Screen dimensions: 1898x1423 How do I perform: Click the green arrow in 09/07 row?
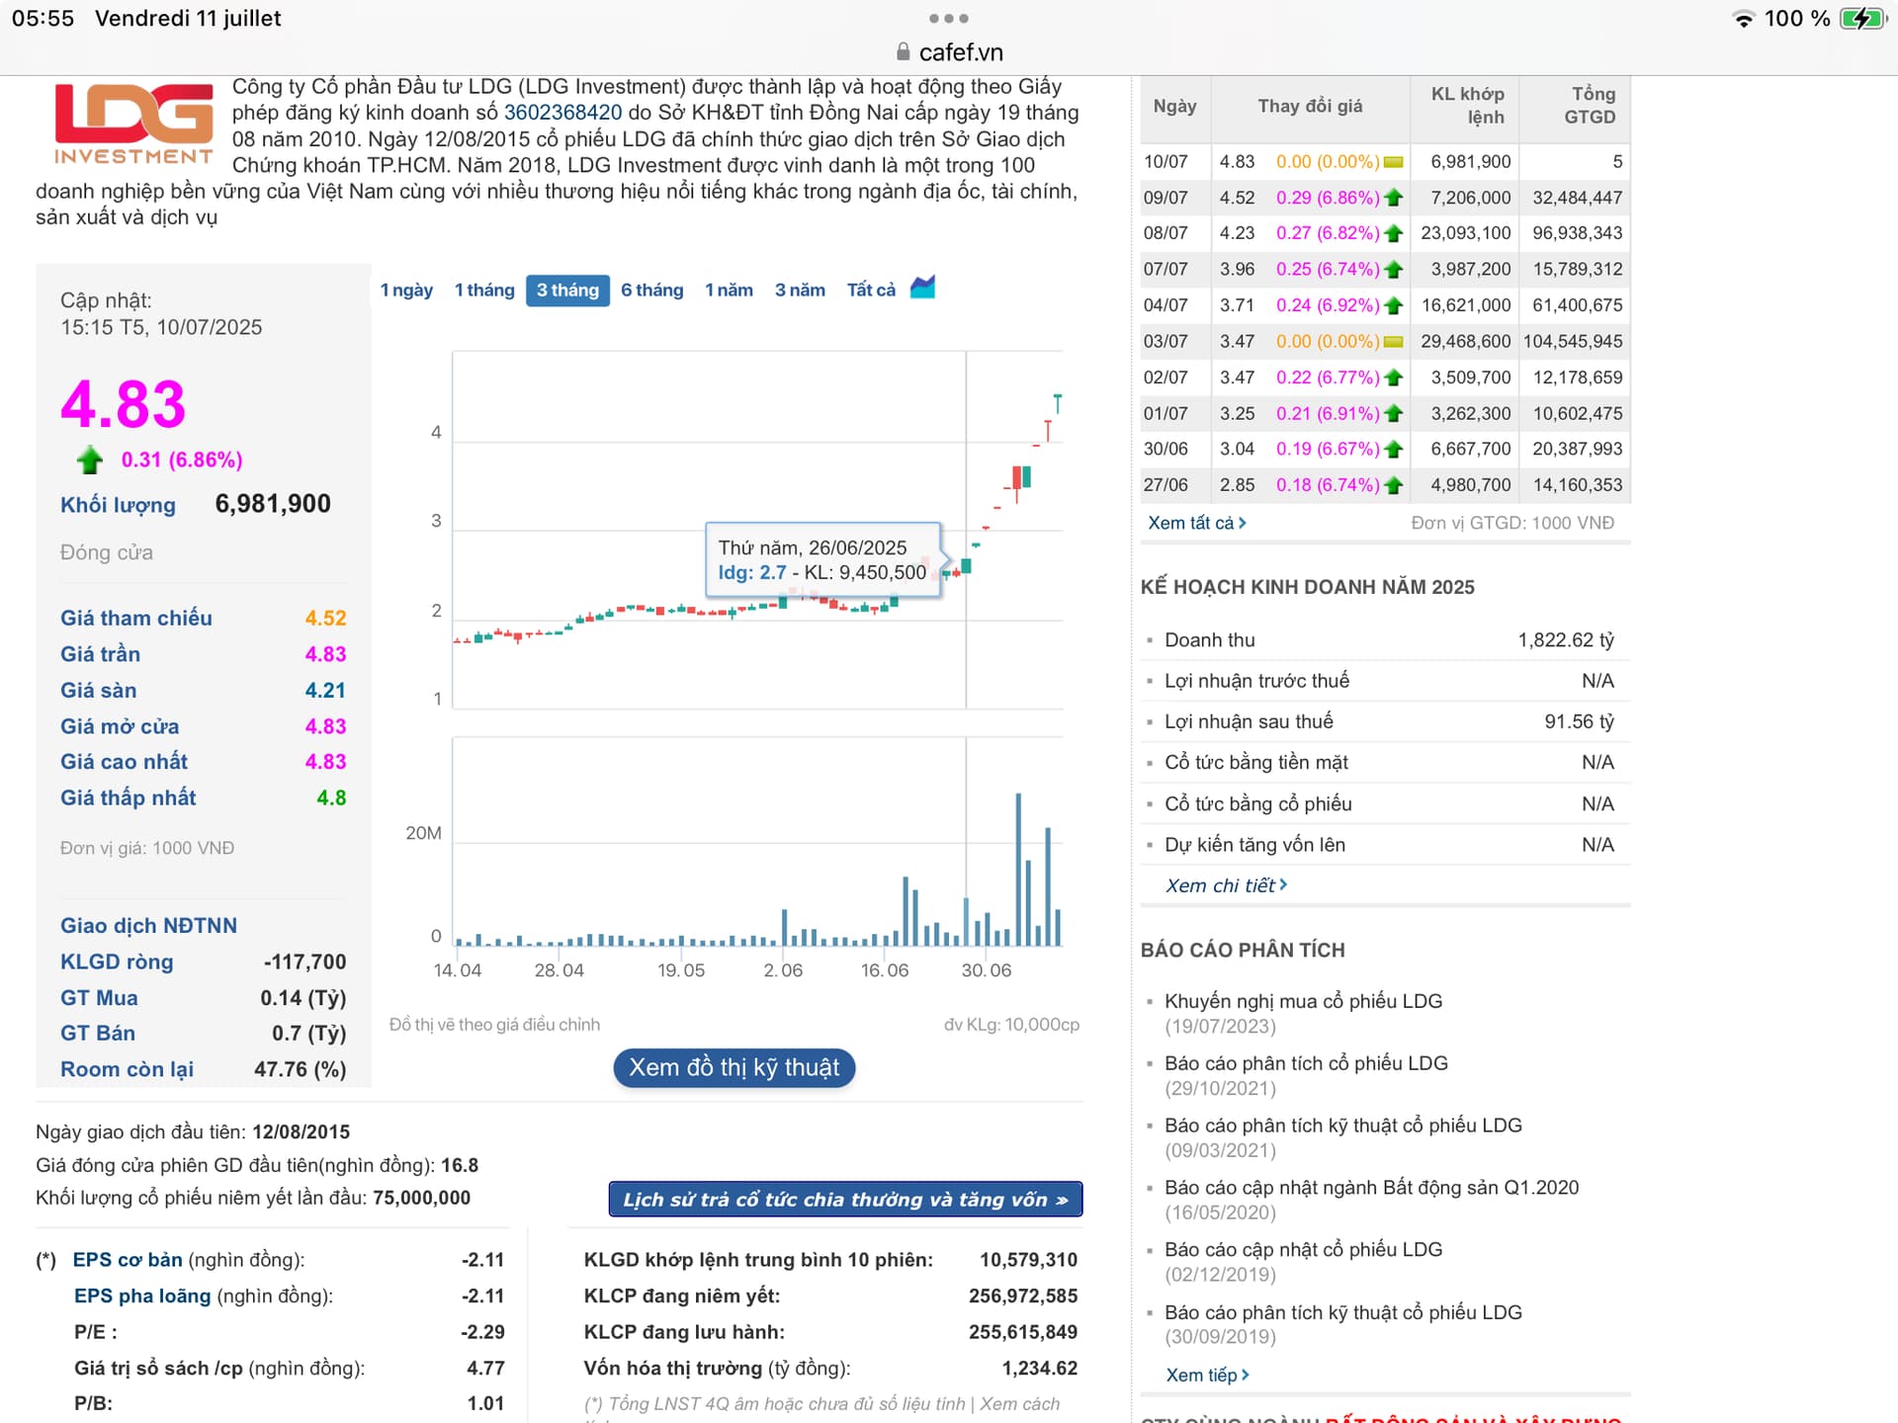[x=1394, y=198]
